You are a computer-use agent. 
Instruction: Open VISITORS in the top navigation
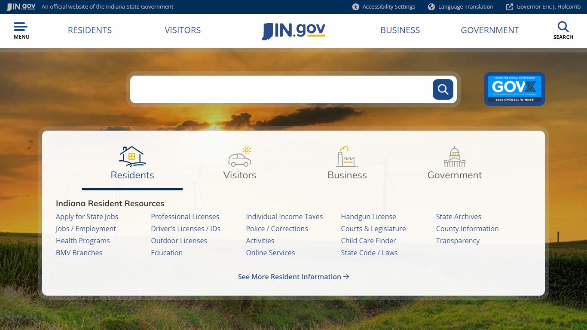point(183,30)
